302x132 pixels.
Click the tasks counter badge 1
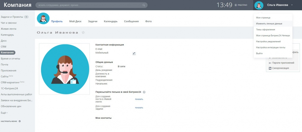26,17
